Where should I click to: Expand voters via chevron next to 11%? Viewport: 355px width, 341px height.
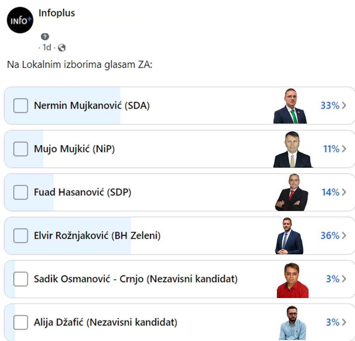point(344,149)
